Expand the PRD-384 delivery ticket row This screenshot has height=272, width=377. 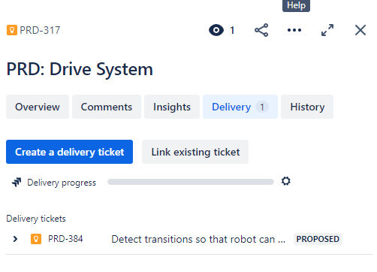tap(15, 239)
